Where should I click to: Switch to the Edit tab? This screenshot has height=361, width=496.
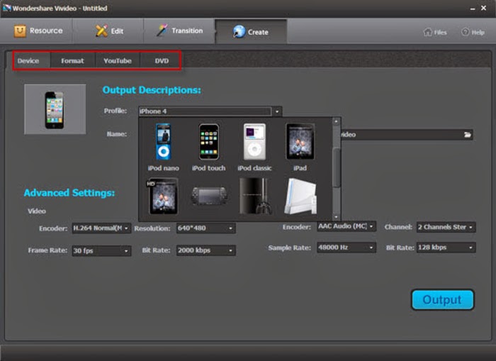(x=109, y=31)
